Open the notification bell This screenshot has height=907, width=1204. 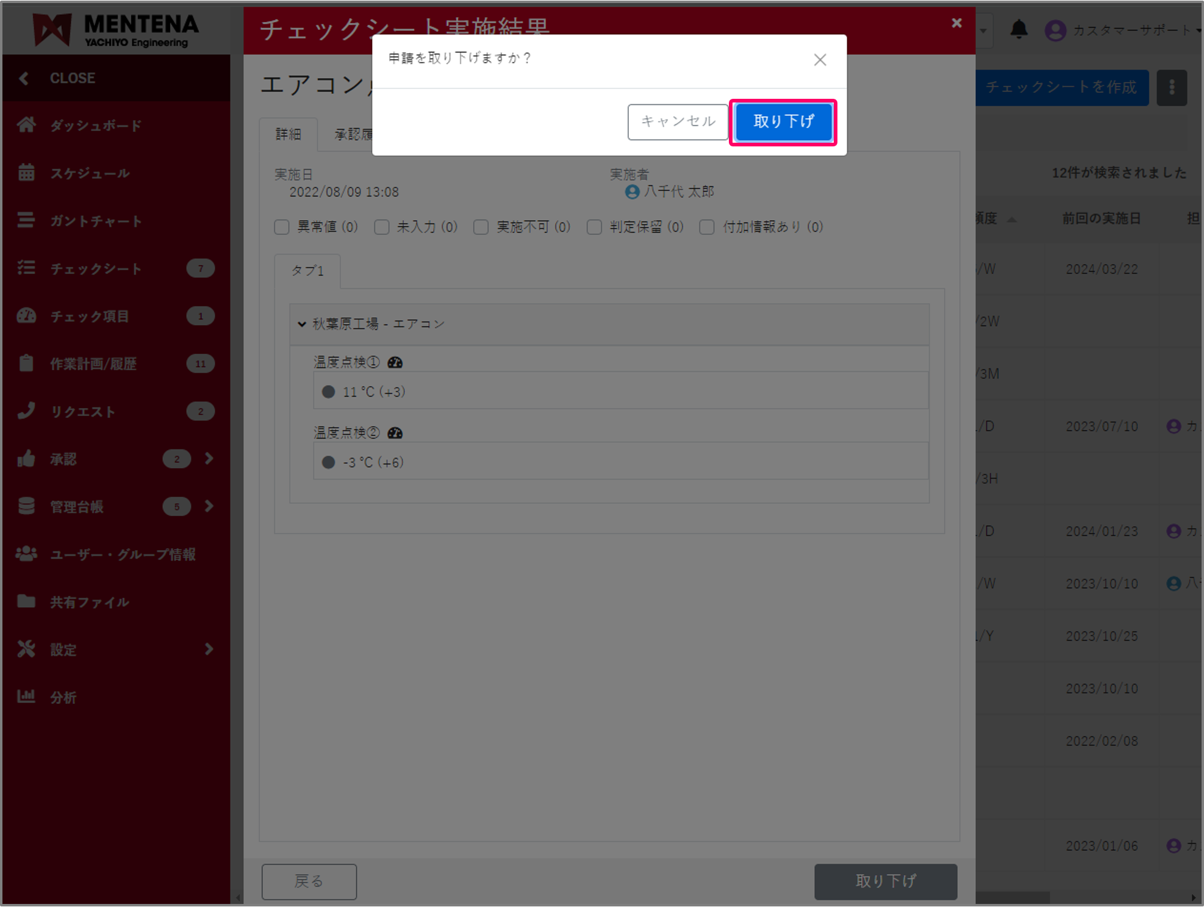1019,29
